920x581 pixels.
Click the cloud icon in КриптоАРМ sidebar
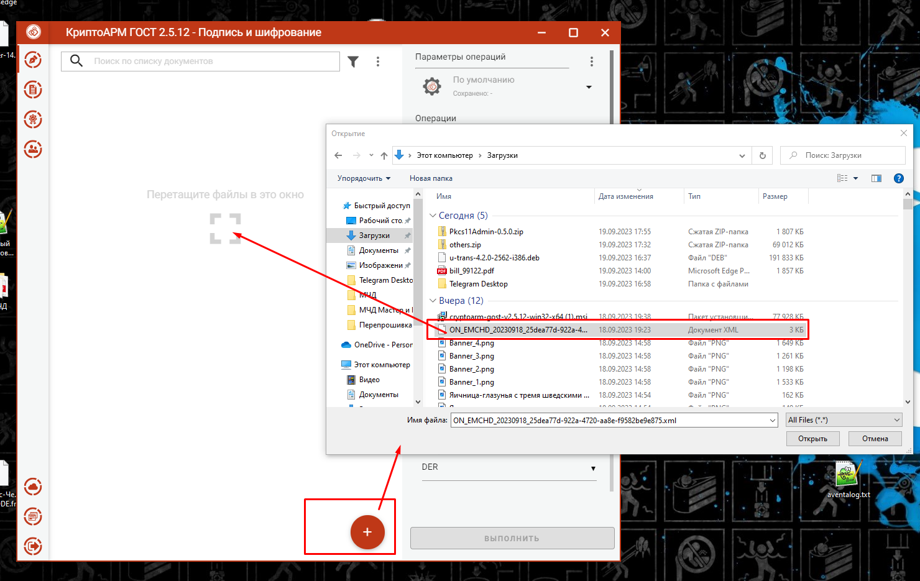pyautogui.click(x=33, y=487)
